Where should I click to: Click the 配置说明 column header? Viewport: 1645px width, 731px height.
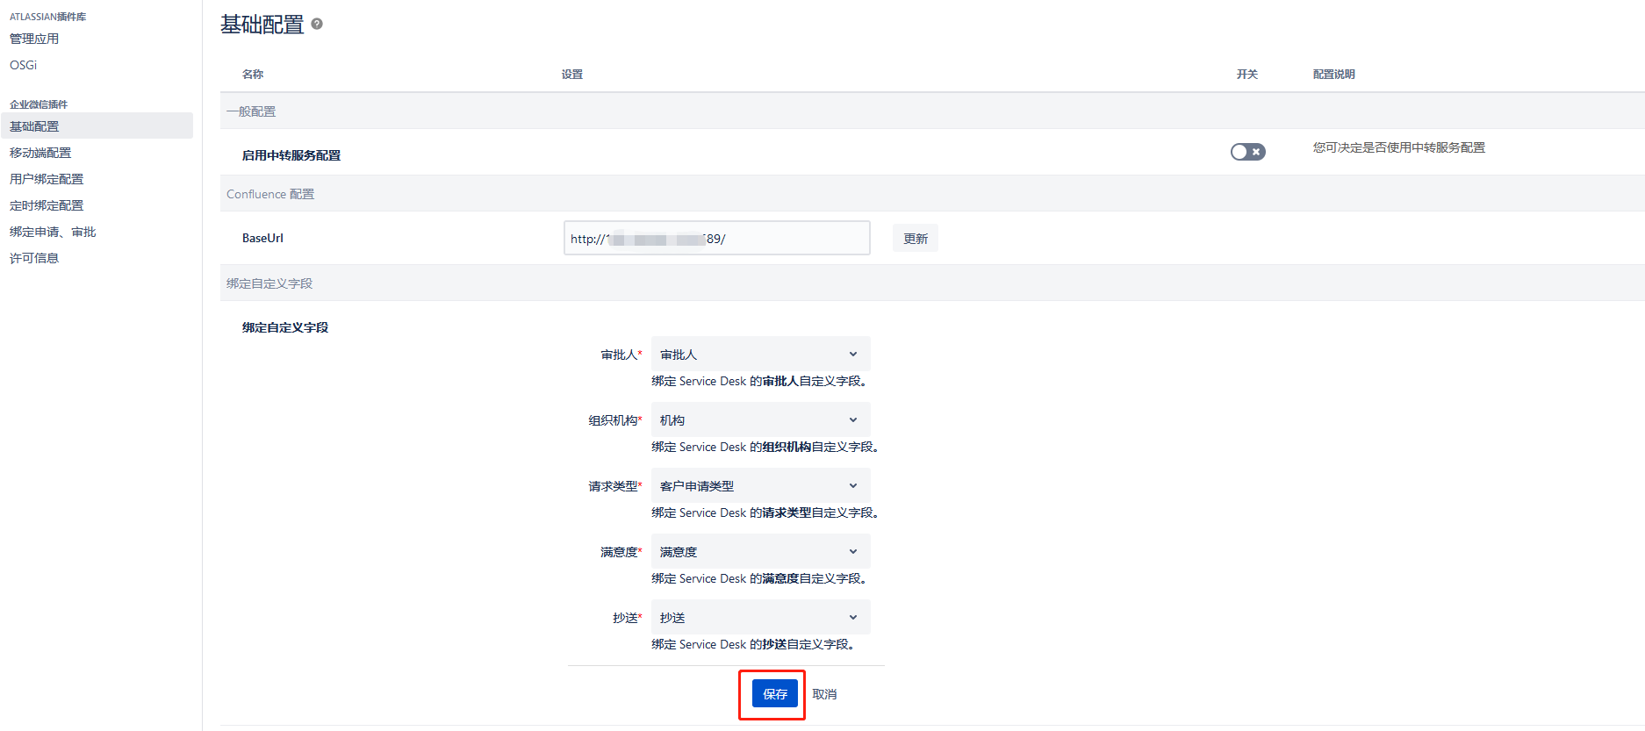pyautogui.click(x=1333, y=75)
